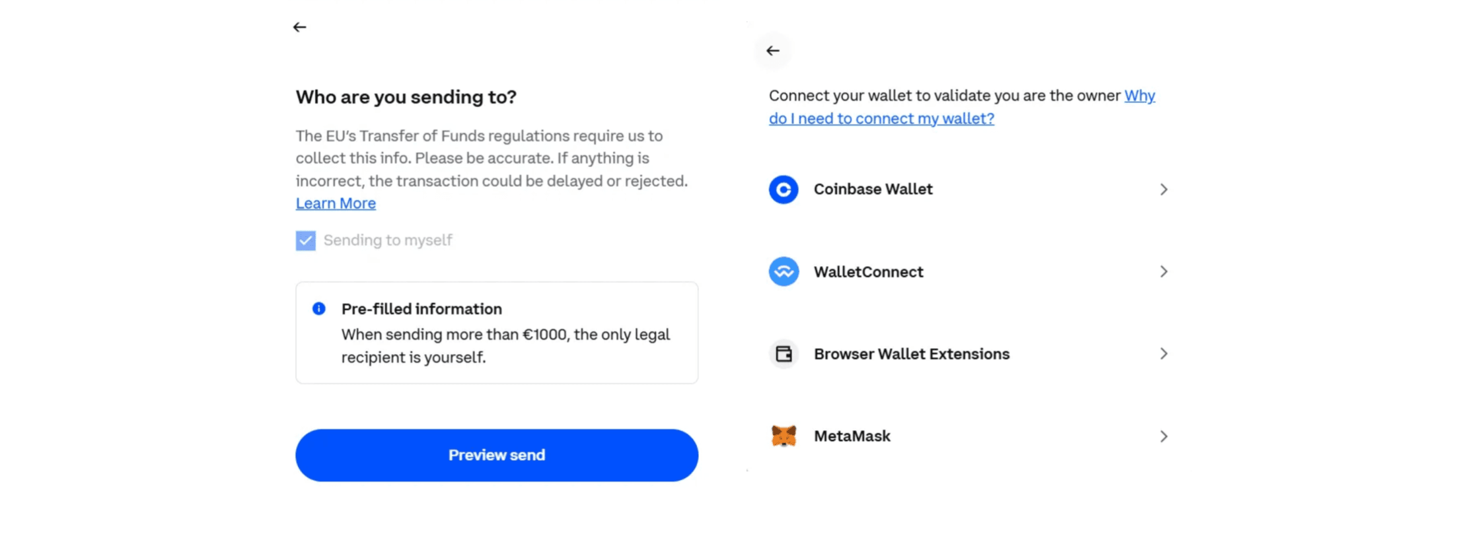Click the info icon beside Pre-filled information
This screenshot has height=544, width=1464.
pyautogui.click(x=318, y=308)
